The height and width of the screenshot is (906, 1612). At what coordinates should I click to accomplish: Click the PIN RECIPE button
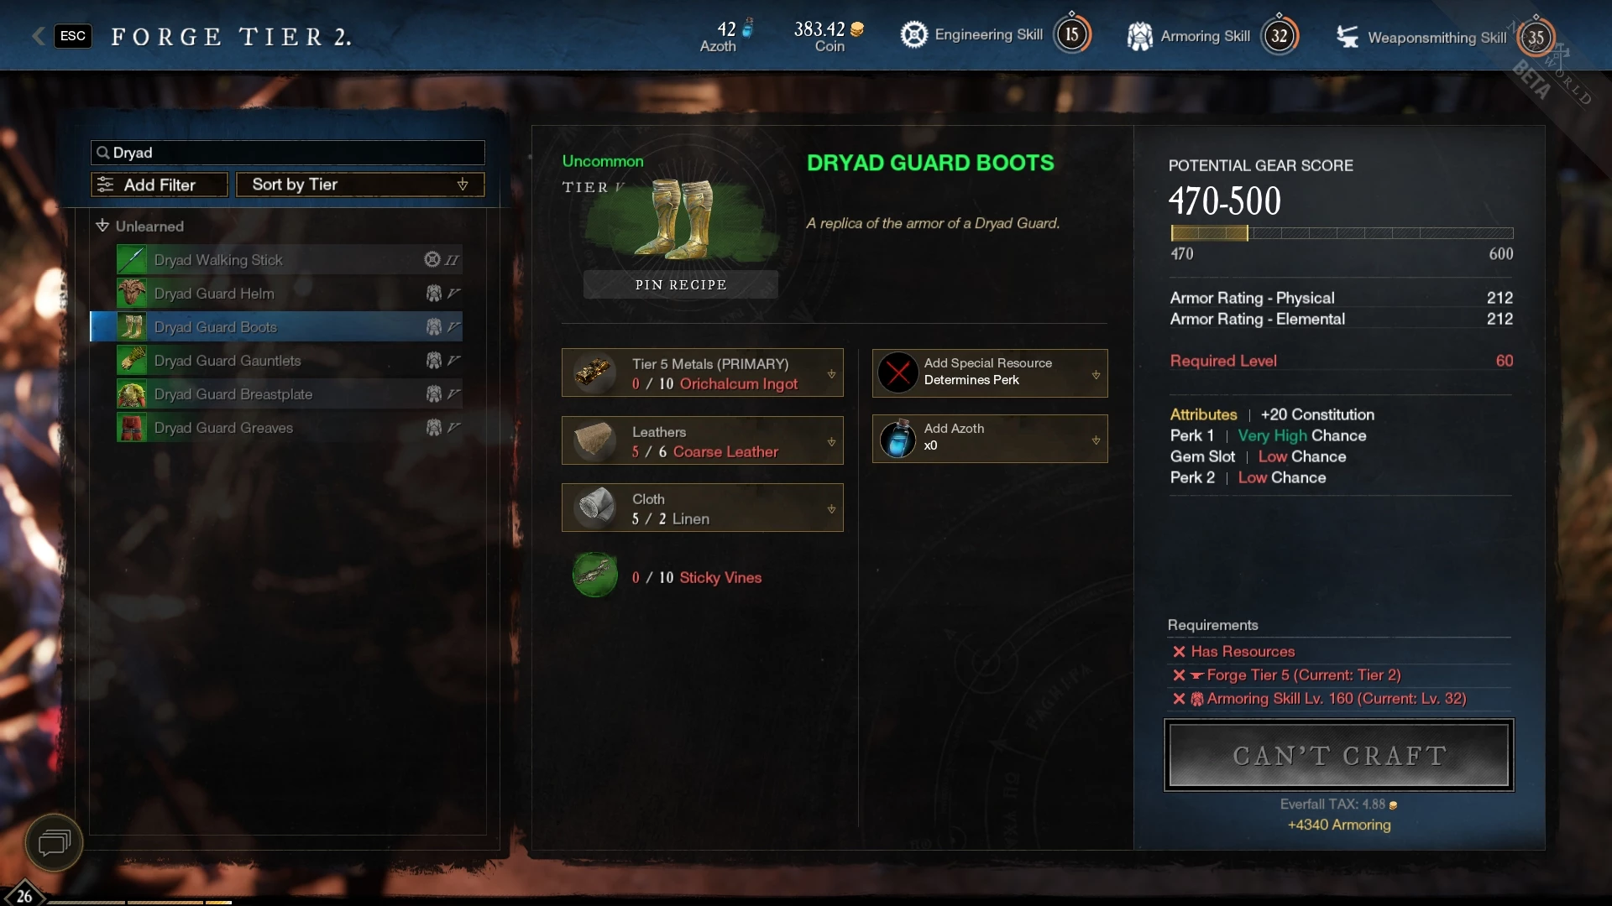pos(681,284)
